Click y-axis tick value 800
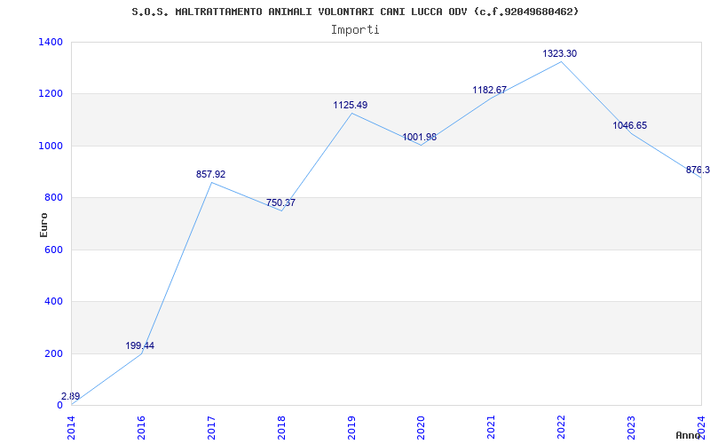710x444 pixels. (x=54, y=197)
